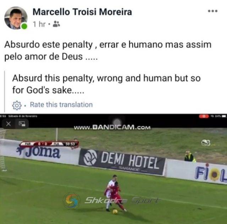Viewport: 227px width, 224px height.
Task: Click the Rate this translation link
Action: pyautogui.click(x=61, y=105)
